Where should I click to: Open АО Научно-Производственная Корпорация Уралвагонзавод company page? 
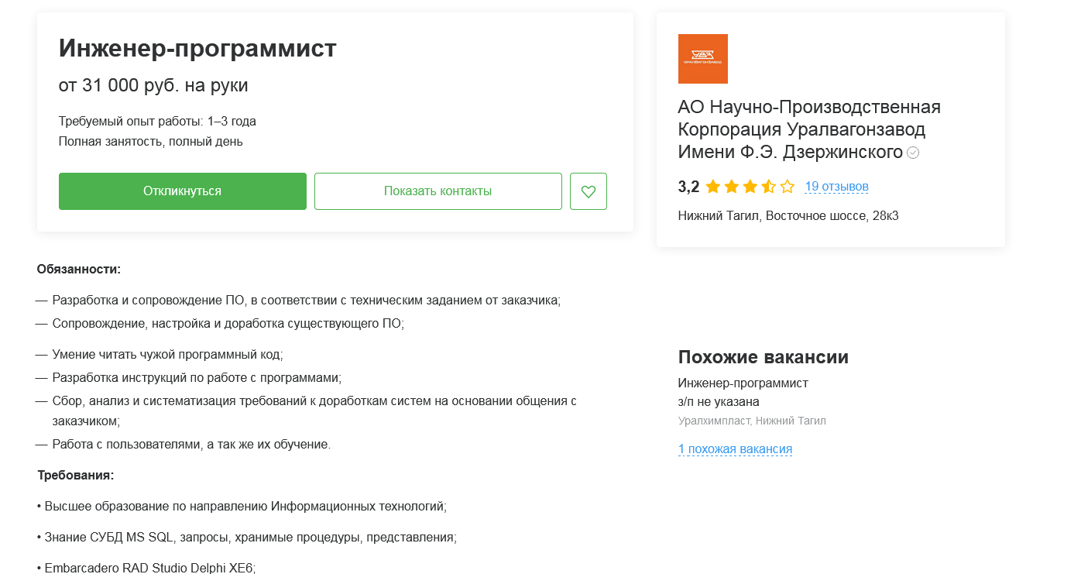[809, 129]
